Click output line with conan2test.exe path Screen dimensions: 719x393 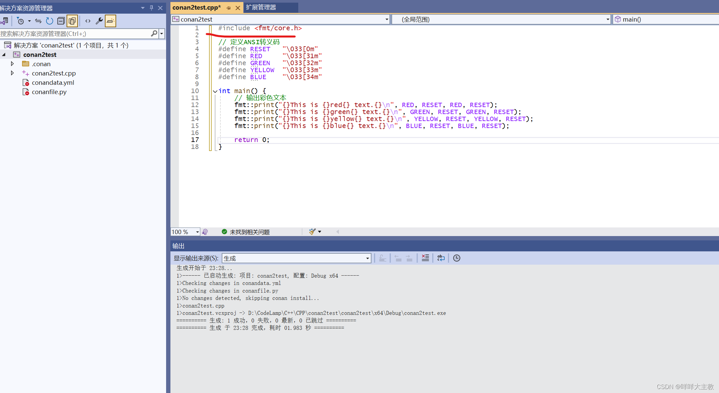[x=311, y=313]
